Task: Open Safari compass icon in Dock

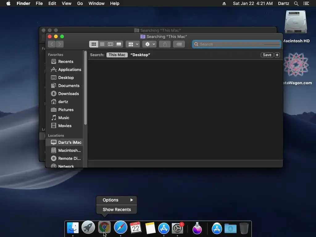Action: (x=121, y=227)
